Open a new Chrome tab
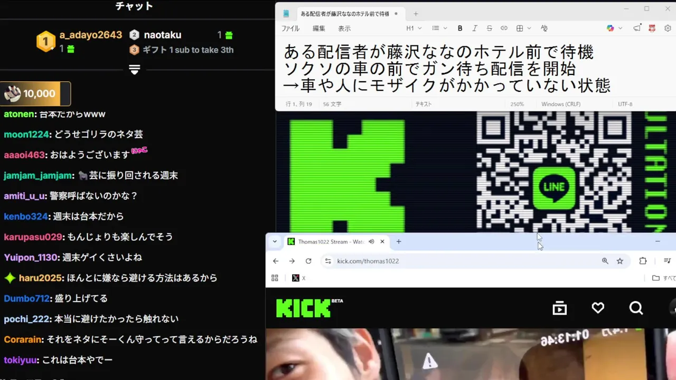The image size is (676, 380). [399, 241]
